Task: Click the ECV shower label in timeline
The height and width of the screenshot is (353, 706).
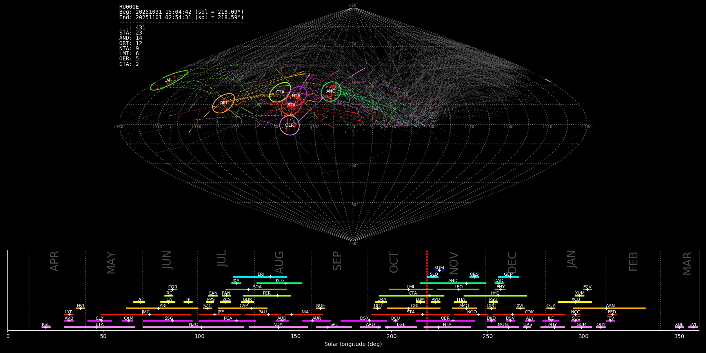Action: click(587, 287)
